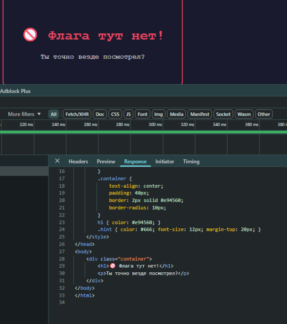Click the '</style>' closing tag line
The image size is (287, 324).
pyautogui.click(x=97, y=237)
